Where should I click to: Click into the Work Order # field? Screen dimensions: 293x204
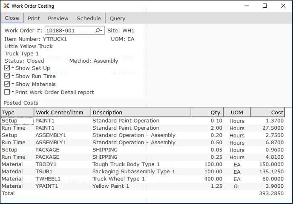point(68,31)
